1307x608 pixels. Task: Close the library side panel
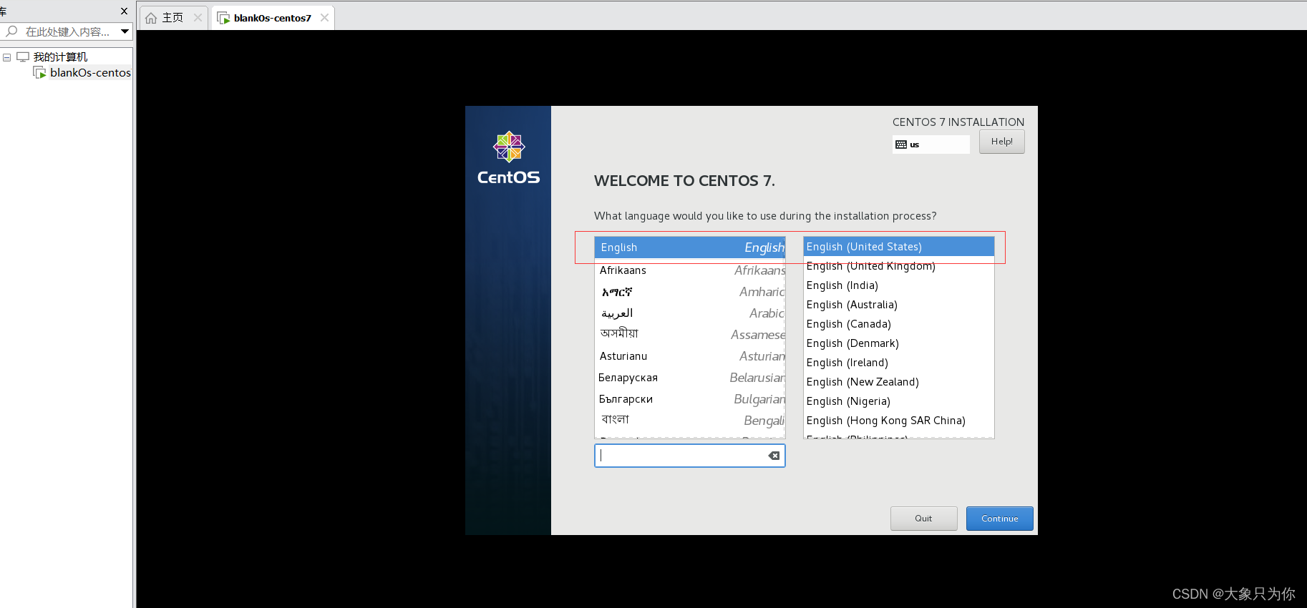pos(124,11)
